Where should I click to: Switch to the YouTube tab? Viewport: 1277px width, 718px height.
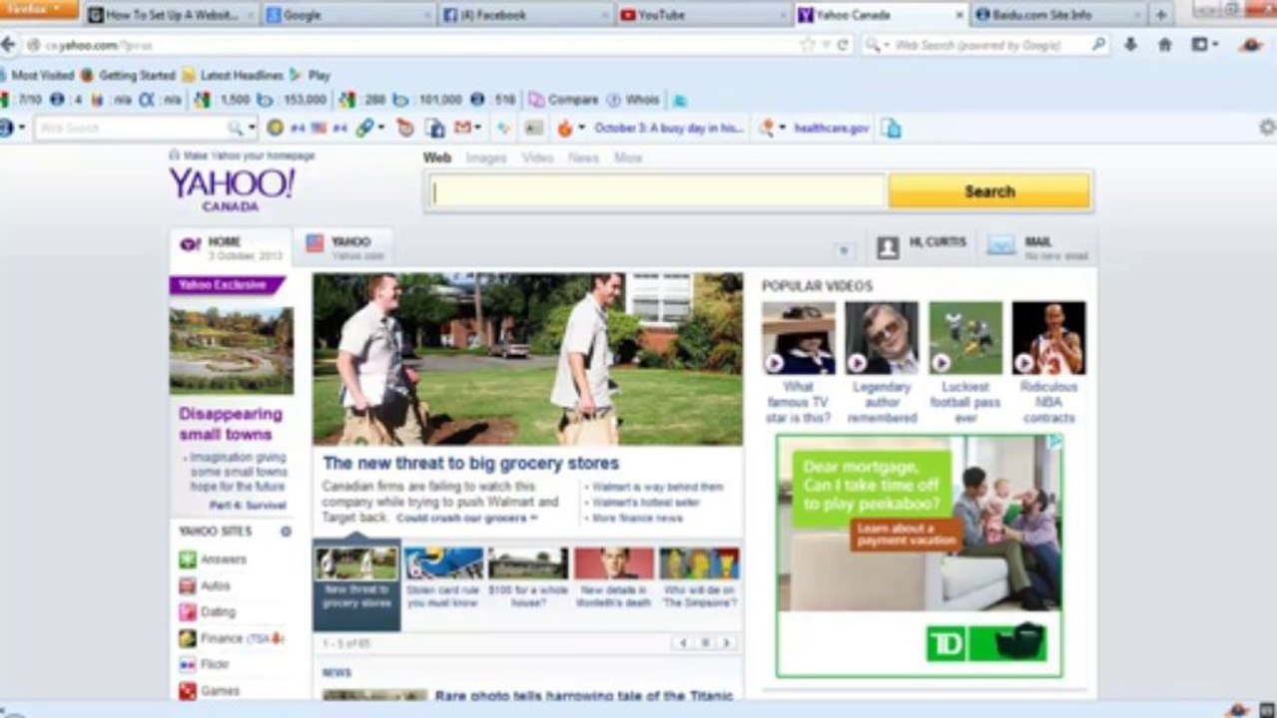coord(702,15)
